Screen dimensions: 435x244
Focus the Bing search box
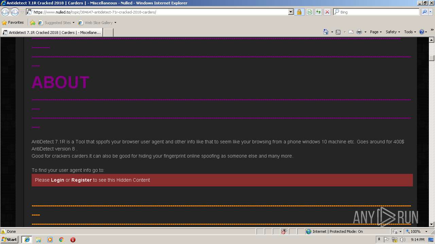tap(377, 12)
